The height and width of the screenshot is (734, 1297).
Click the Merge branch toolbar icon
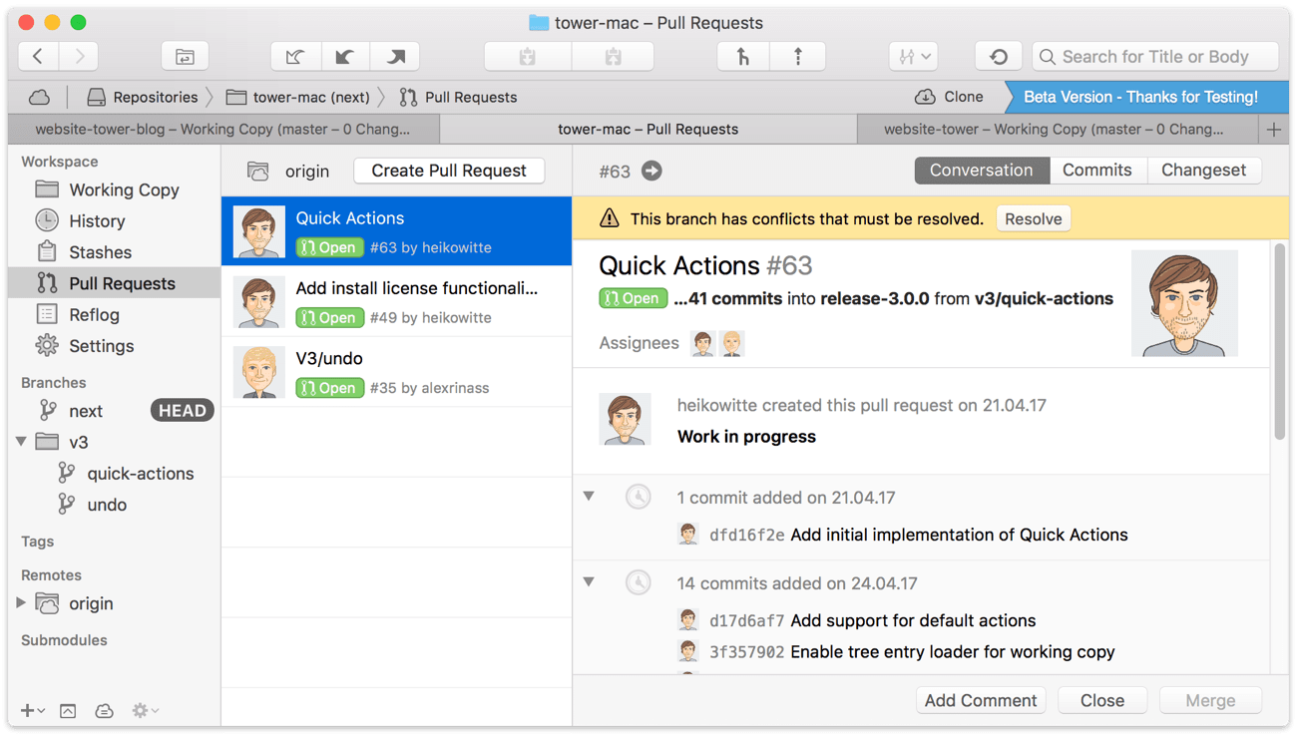point(743,57)
